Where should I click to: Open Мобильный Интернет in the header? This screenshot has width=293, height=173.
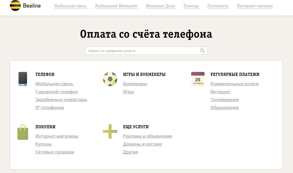click(x=116, y=6)
